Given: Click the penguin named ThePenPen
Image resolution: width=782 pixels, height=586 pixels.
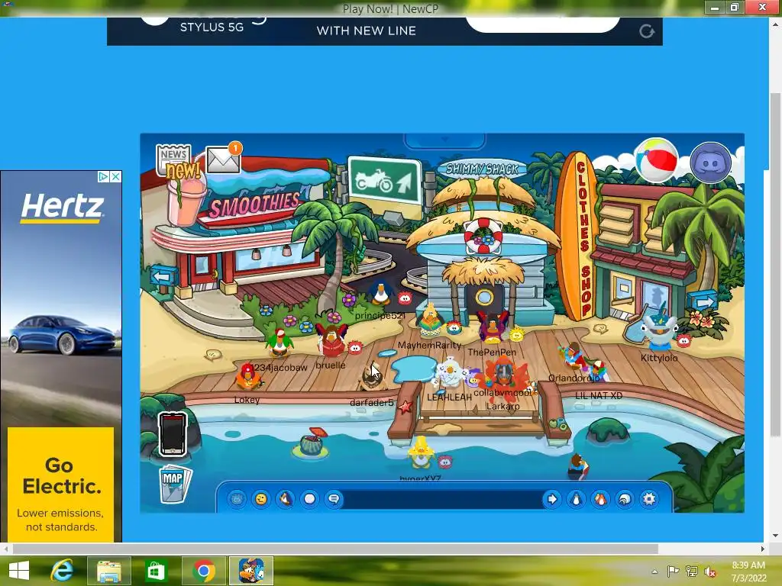Looking at the screenshot, I should coord(493,327).
